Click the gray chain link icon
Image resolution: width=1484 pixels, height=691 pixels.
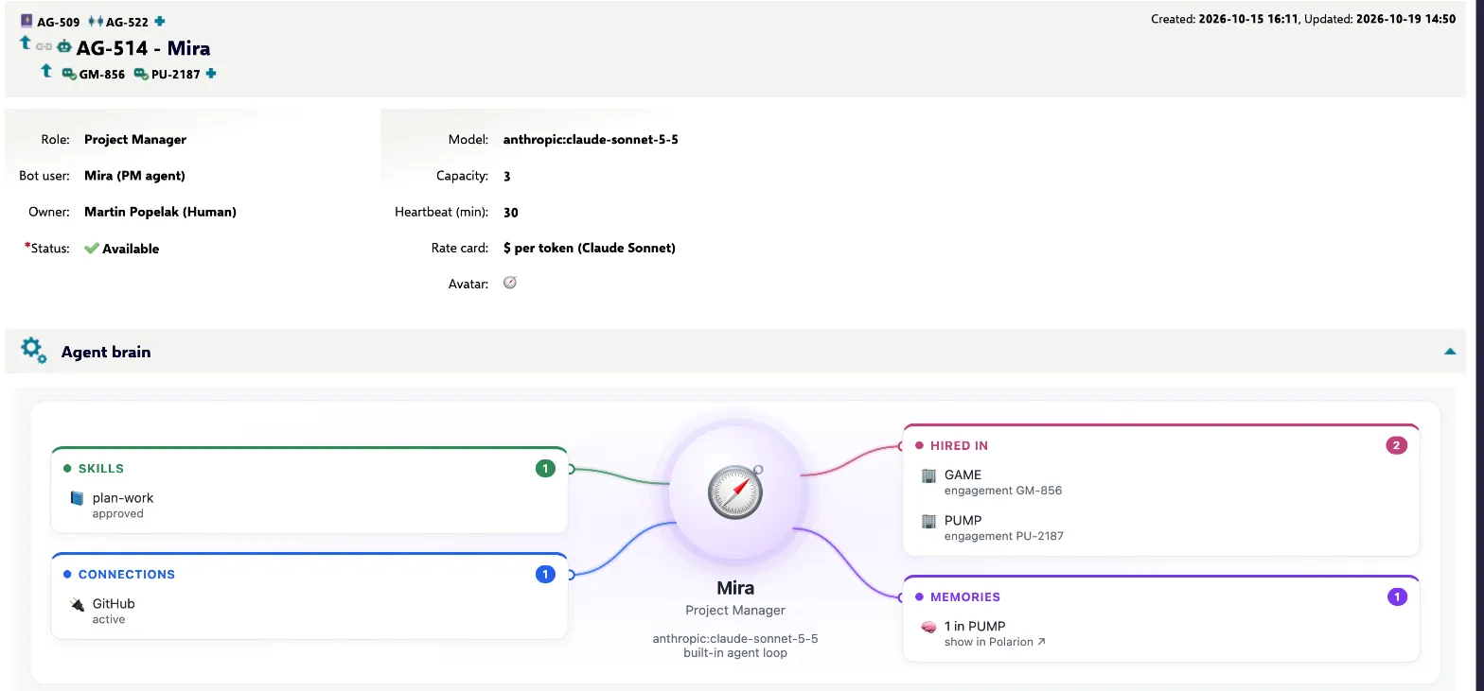[x=44, y=45]
